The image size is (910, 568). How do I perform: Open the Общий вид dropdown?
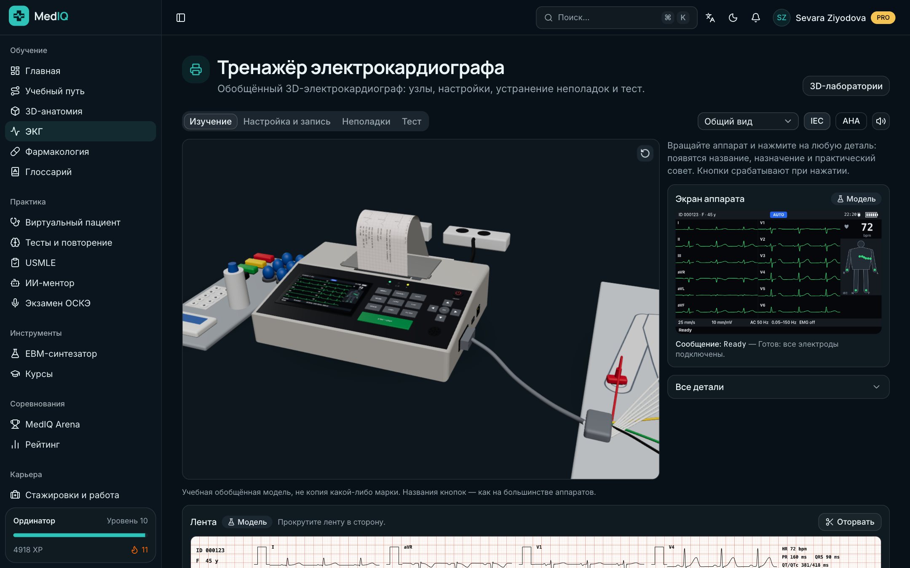coord(748,121)
